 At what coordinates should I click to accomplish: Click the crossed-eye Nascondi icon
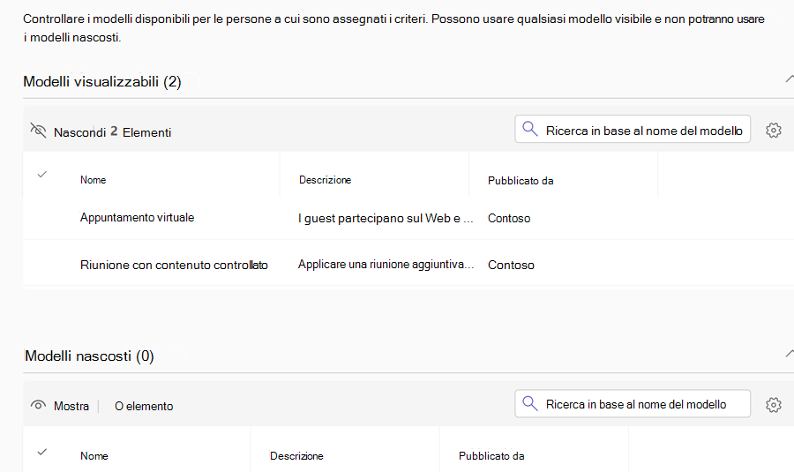(38, 131)
